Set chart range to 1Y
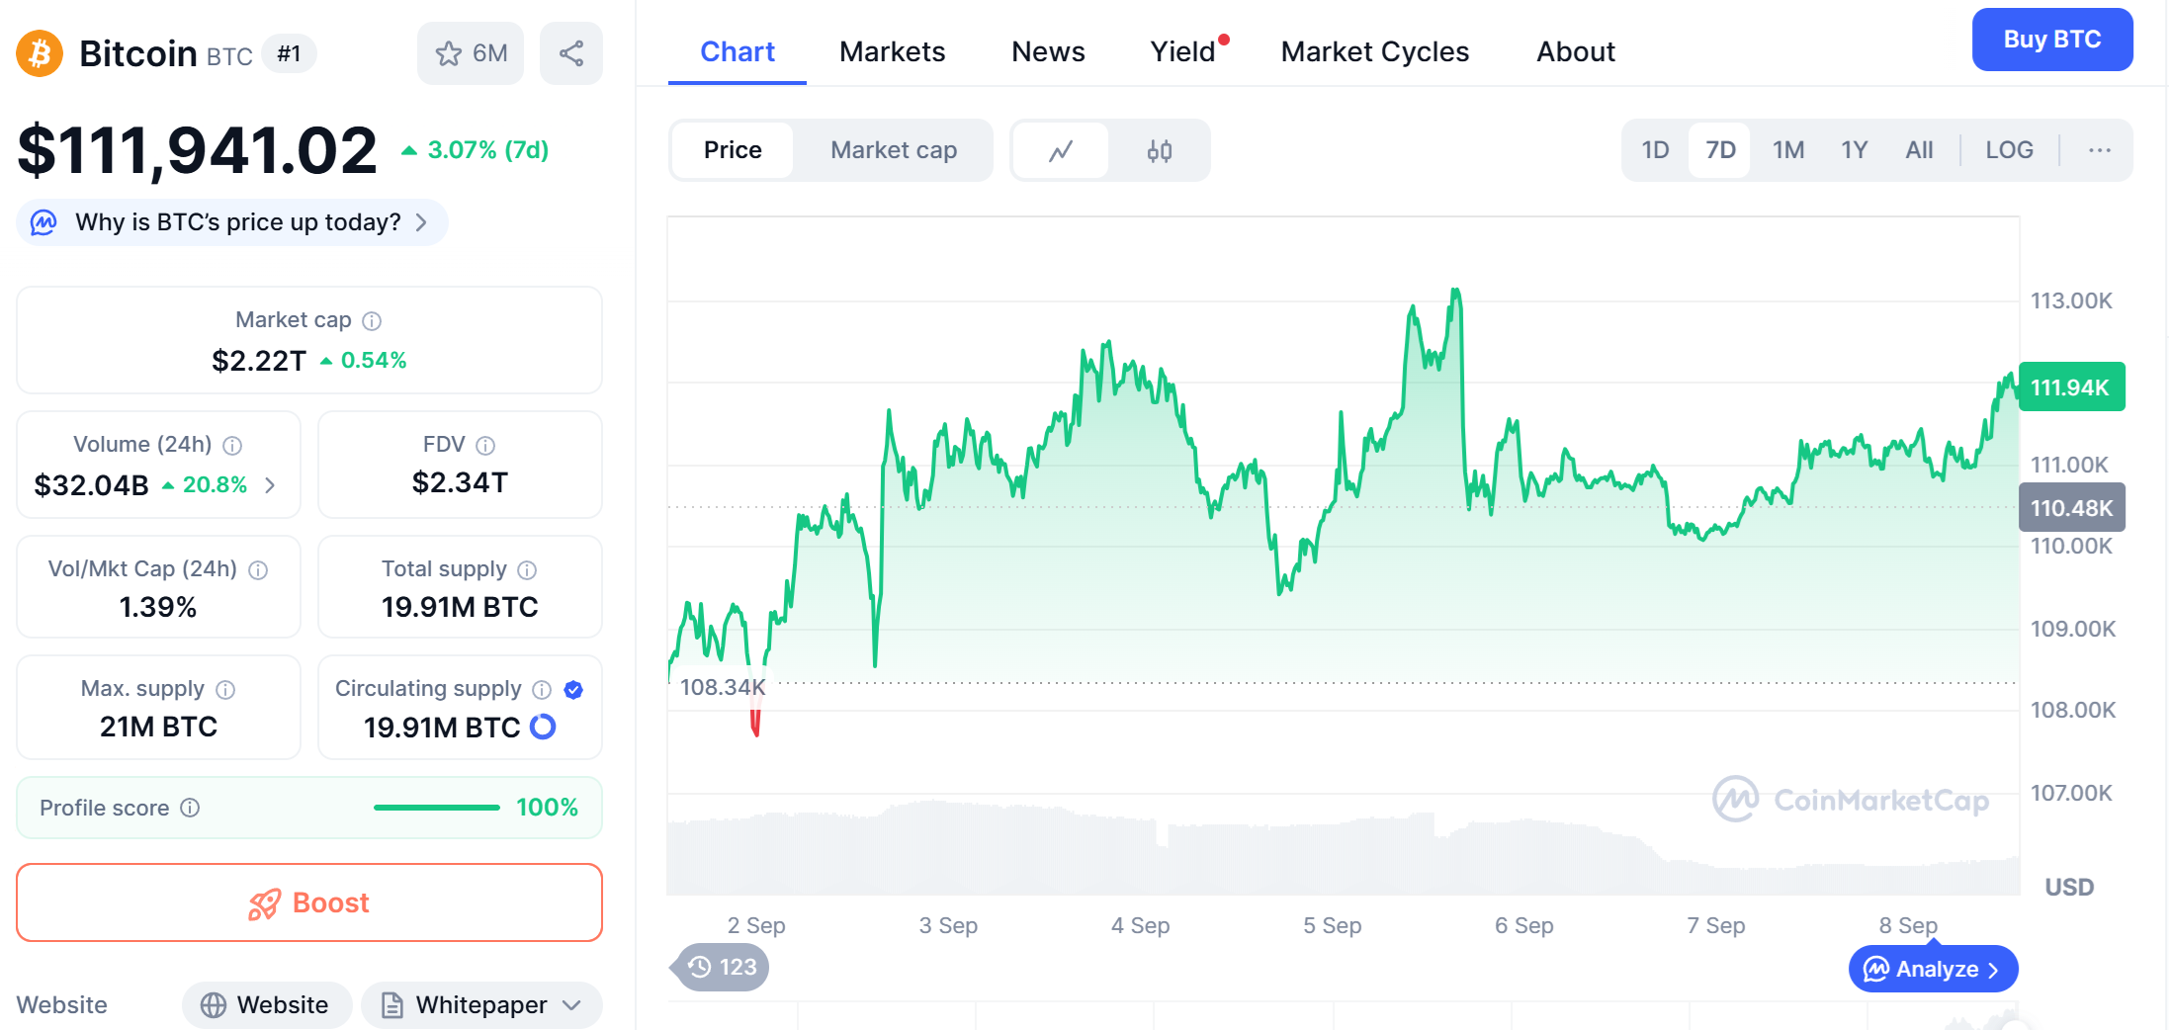This screenshot has height=1030, width=2169. [1855, 150]
